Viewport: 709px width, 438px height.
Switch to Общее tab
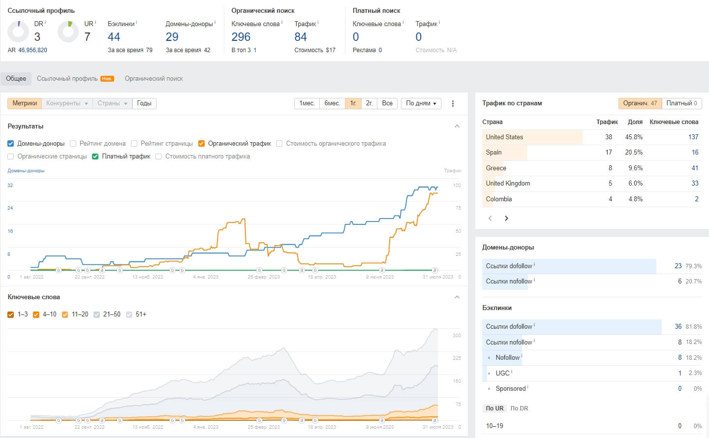click(x=16, y=79)
